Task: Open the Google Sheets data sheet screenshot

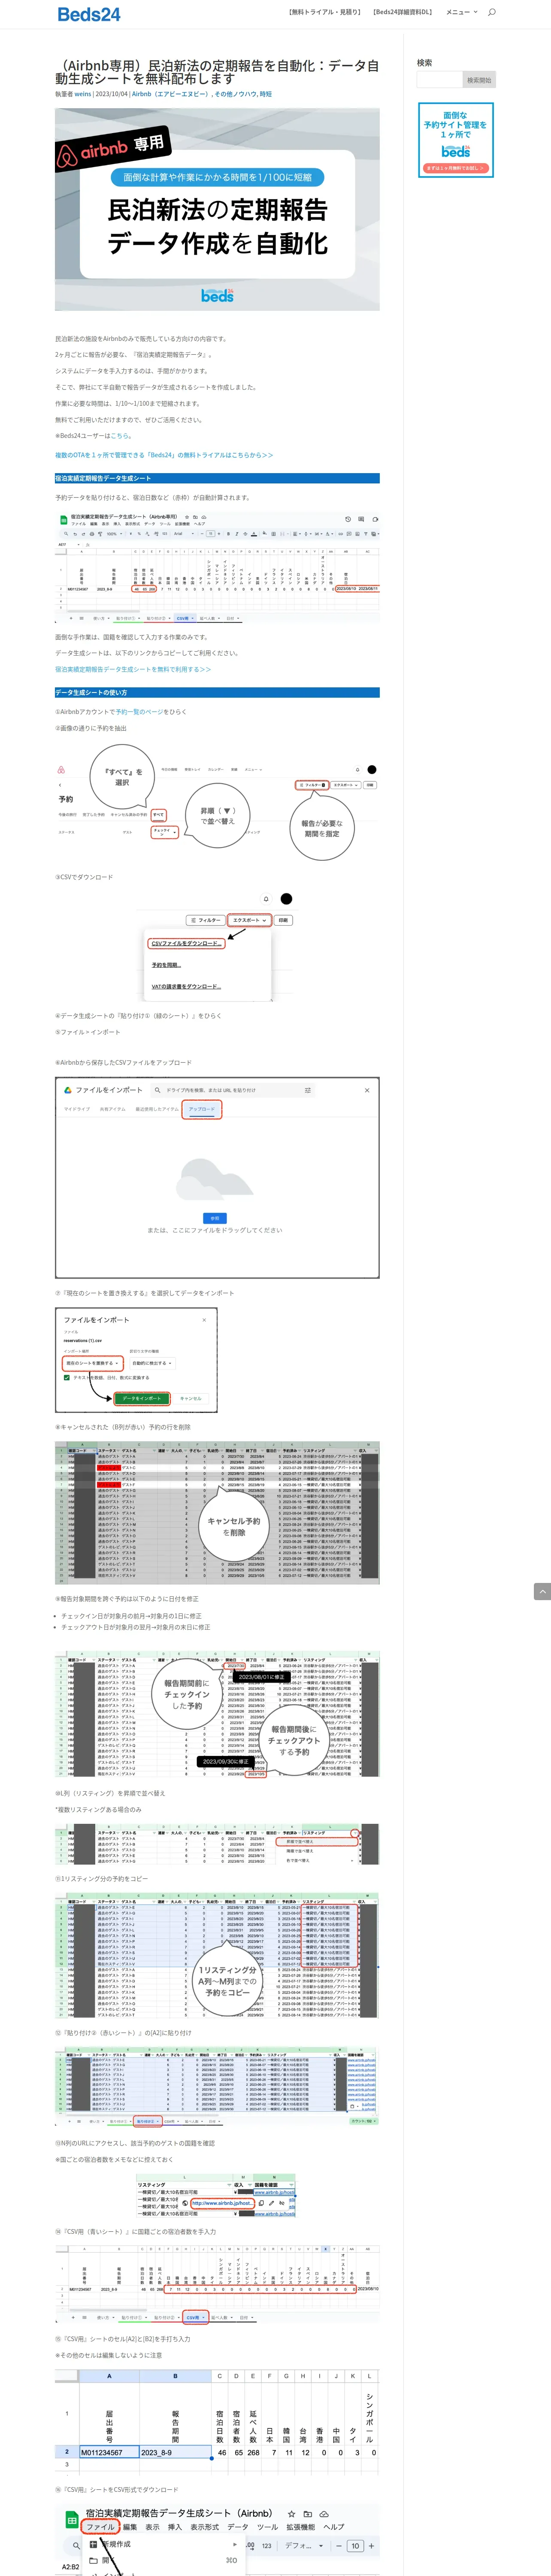Action: click(217, 567)
